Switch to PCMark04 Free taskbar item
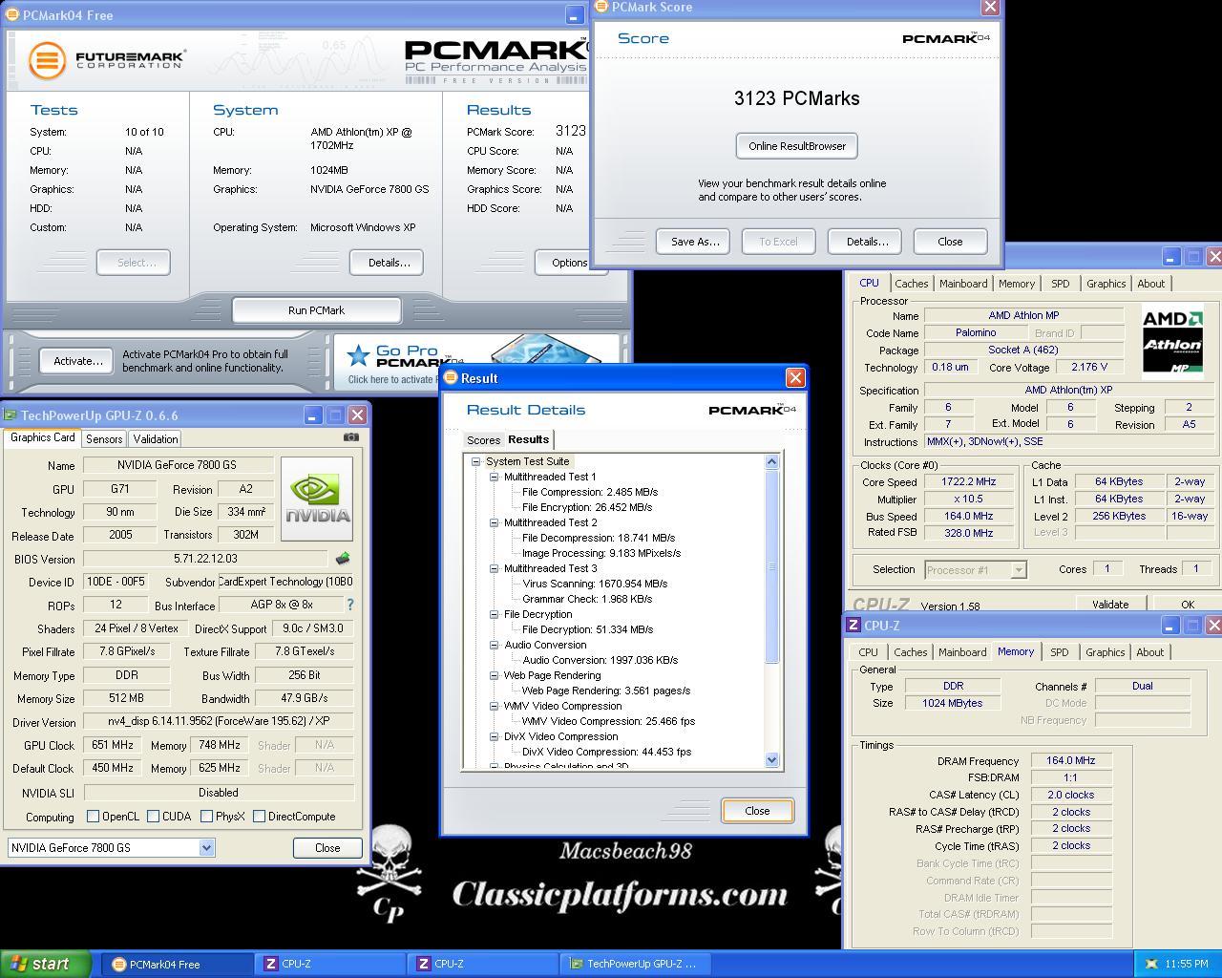 177,964
